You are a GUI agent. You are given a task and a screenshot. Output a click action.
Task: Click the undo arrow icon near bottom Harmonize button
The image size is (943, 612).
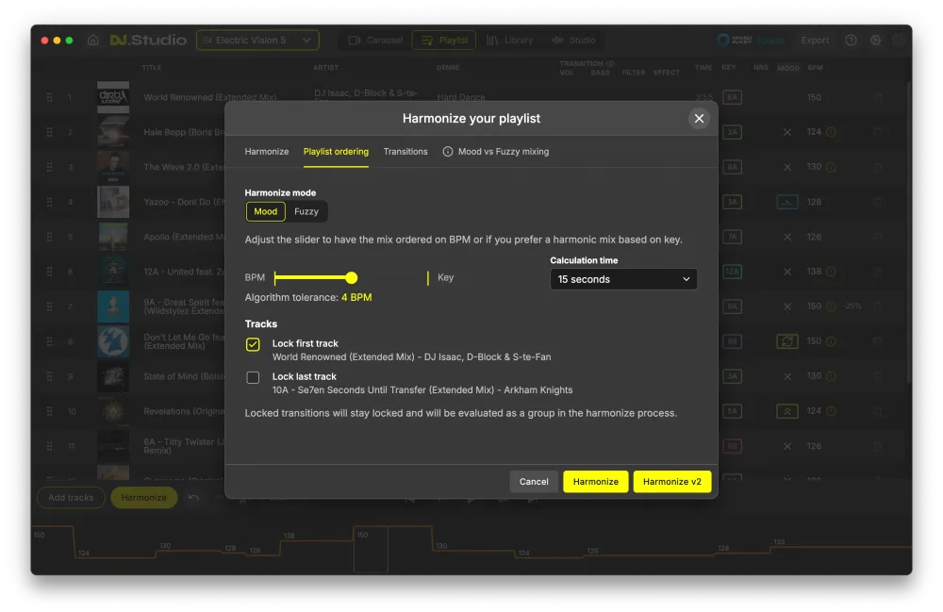[193, 498]
